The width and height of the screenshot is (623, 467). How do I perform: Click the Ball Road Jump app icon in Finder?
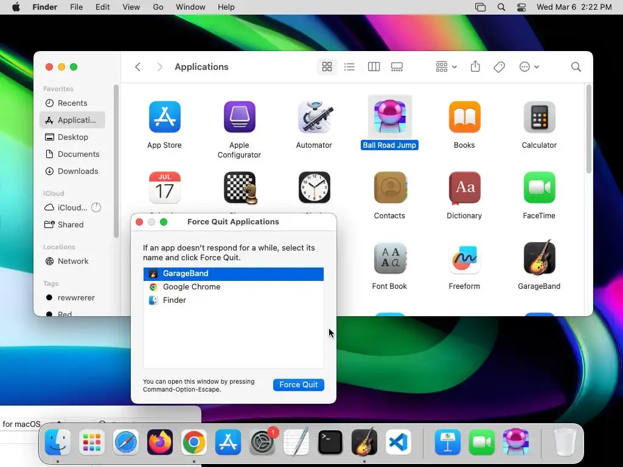pos(389,117)
